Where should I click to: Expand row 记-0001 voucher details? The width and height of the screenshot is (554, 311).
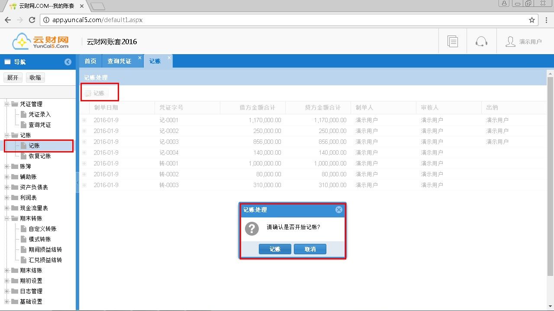click(x=84, y=120)
